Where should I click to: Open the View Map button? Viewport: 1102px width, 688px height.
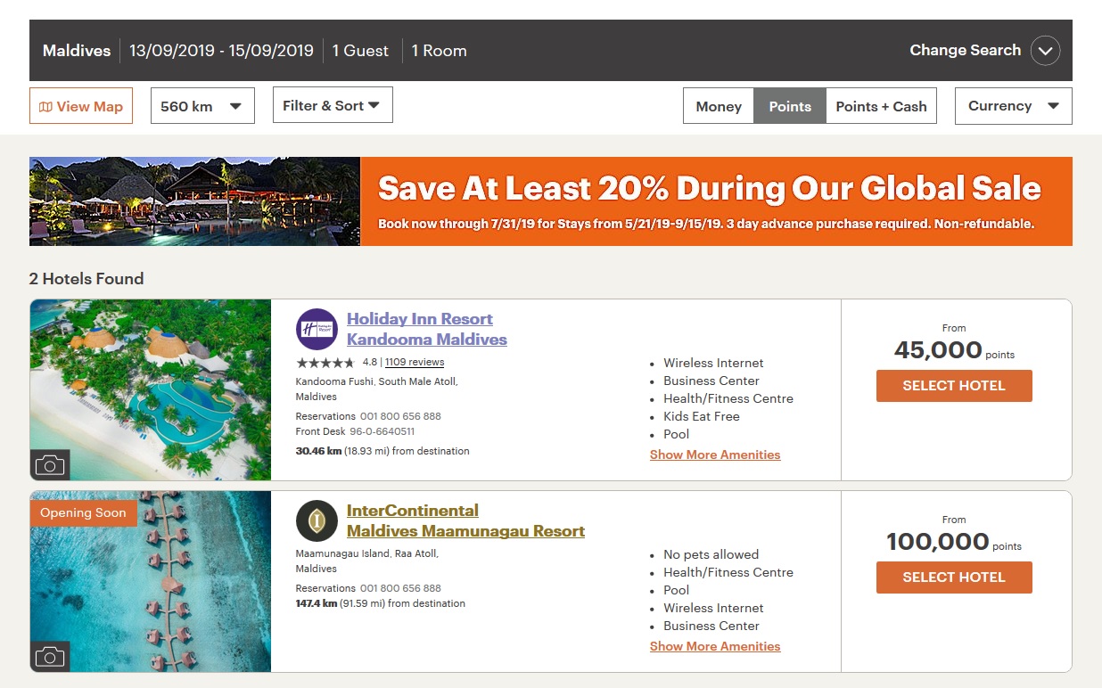81,106
